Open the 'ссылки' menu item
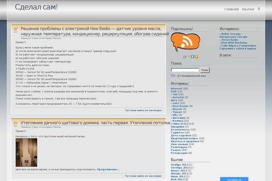 pyautogui.click(x=248, y=9)
